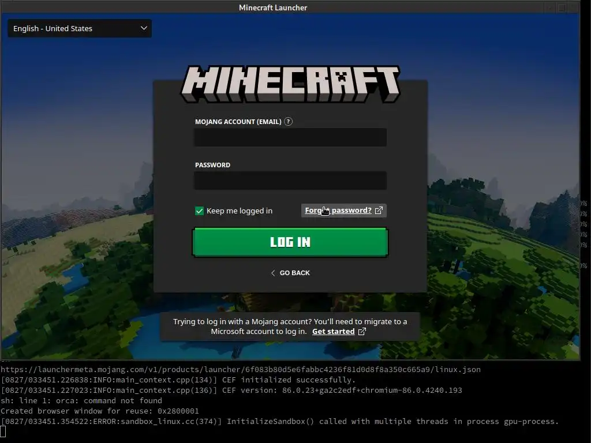Click the terminal line with launchermeta.mojang.com URL
Image resolution: width=591 pixels, height=443 pixels.
(x=241, y=370)
